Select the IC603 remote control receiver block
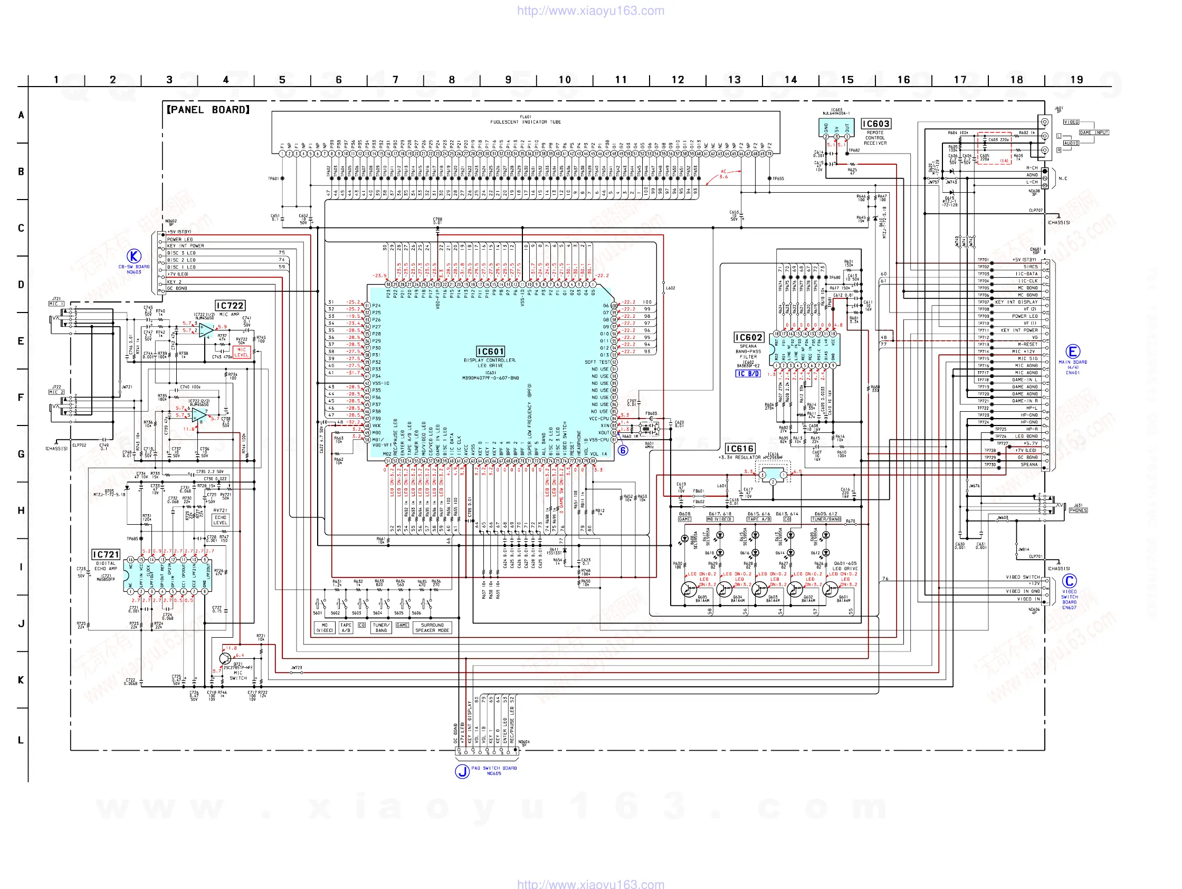The height and width of the screenshot is (889, 1182). (x=836, y=128)
